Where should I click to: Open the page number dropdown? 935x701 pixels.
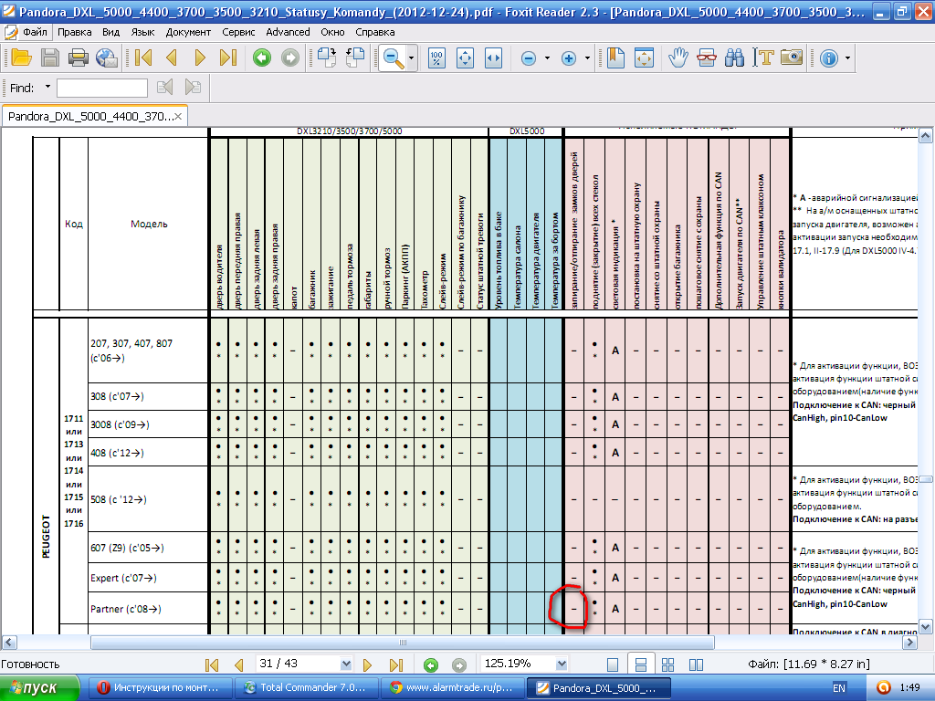(x=345, y=664)
